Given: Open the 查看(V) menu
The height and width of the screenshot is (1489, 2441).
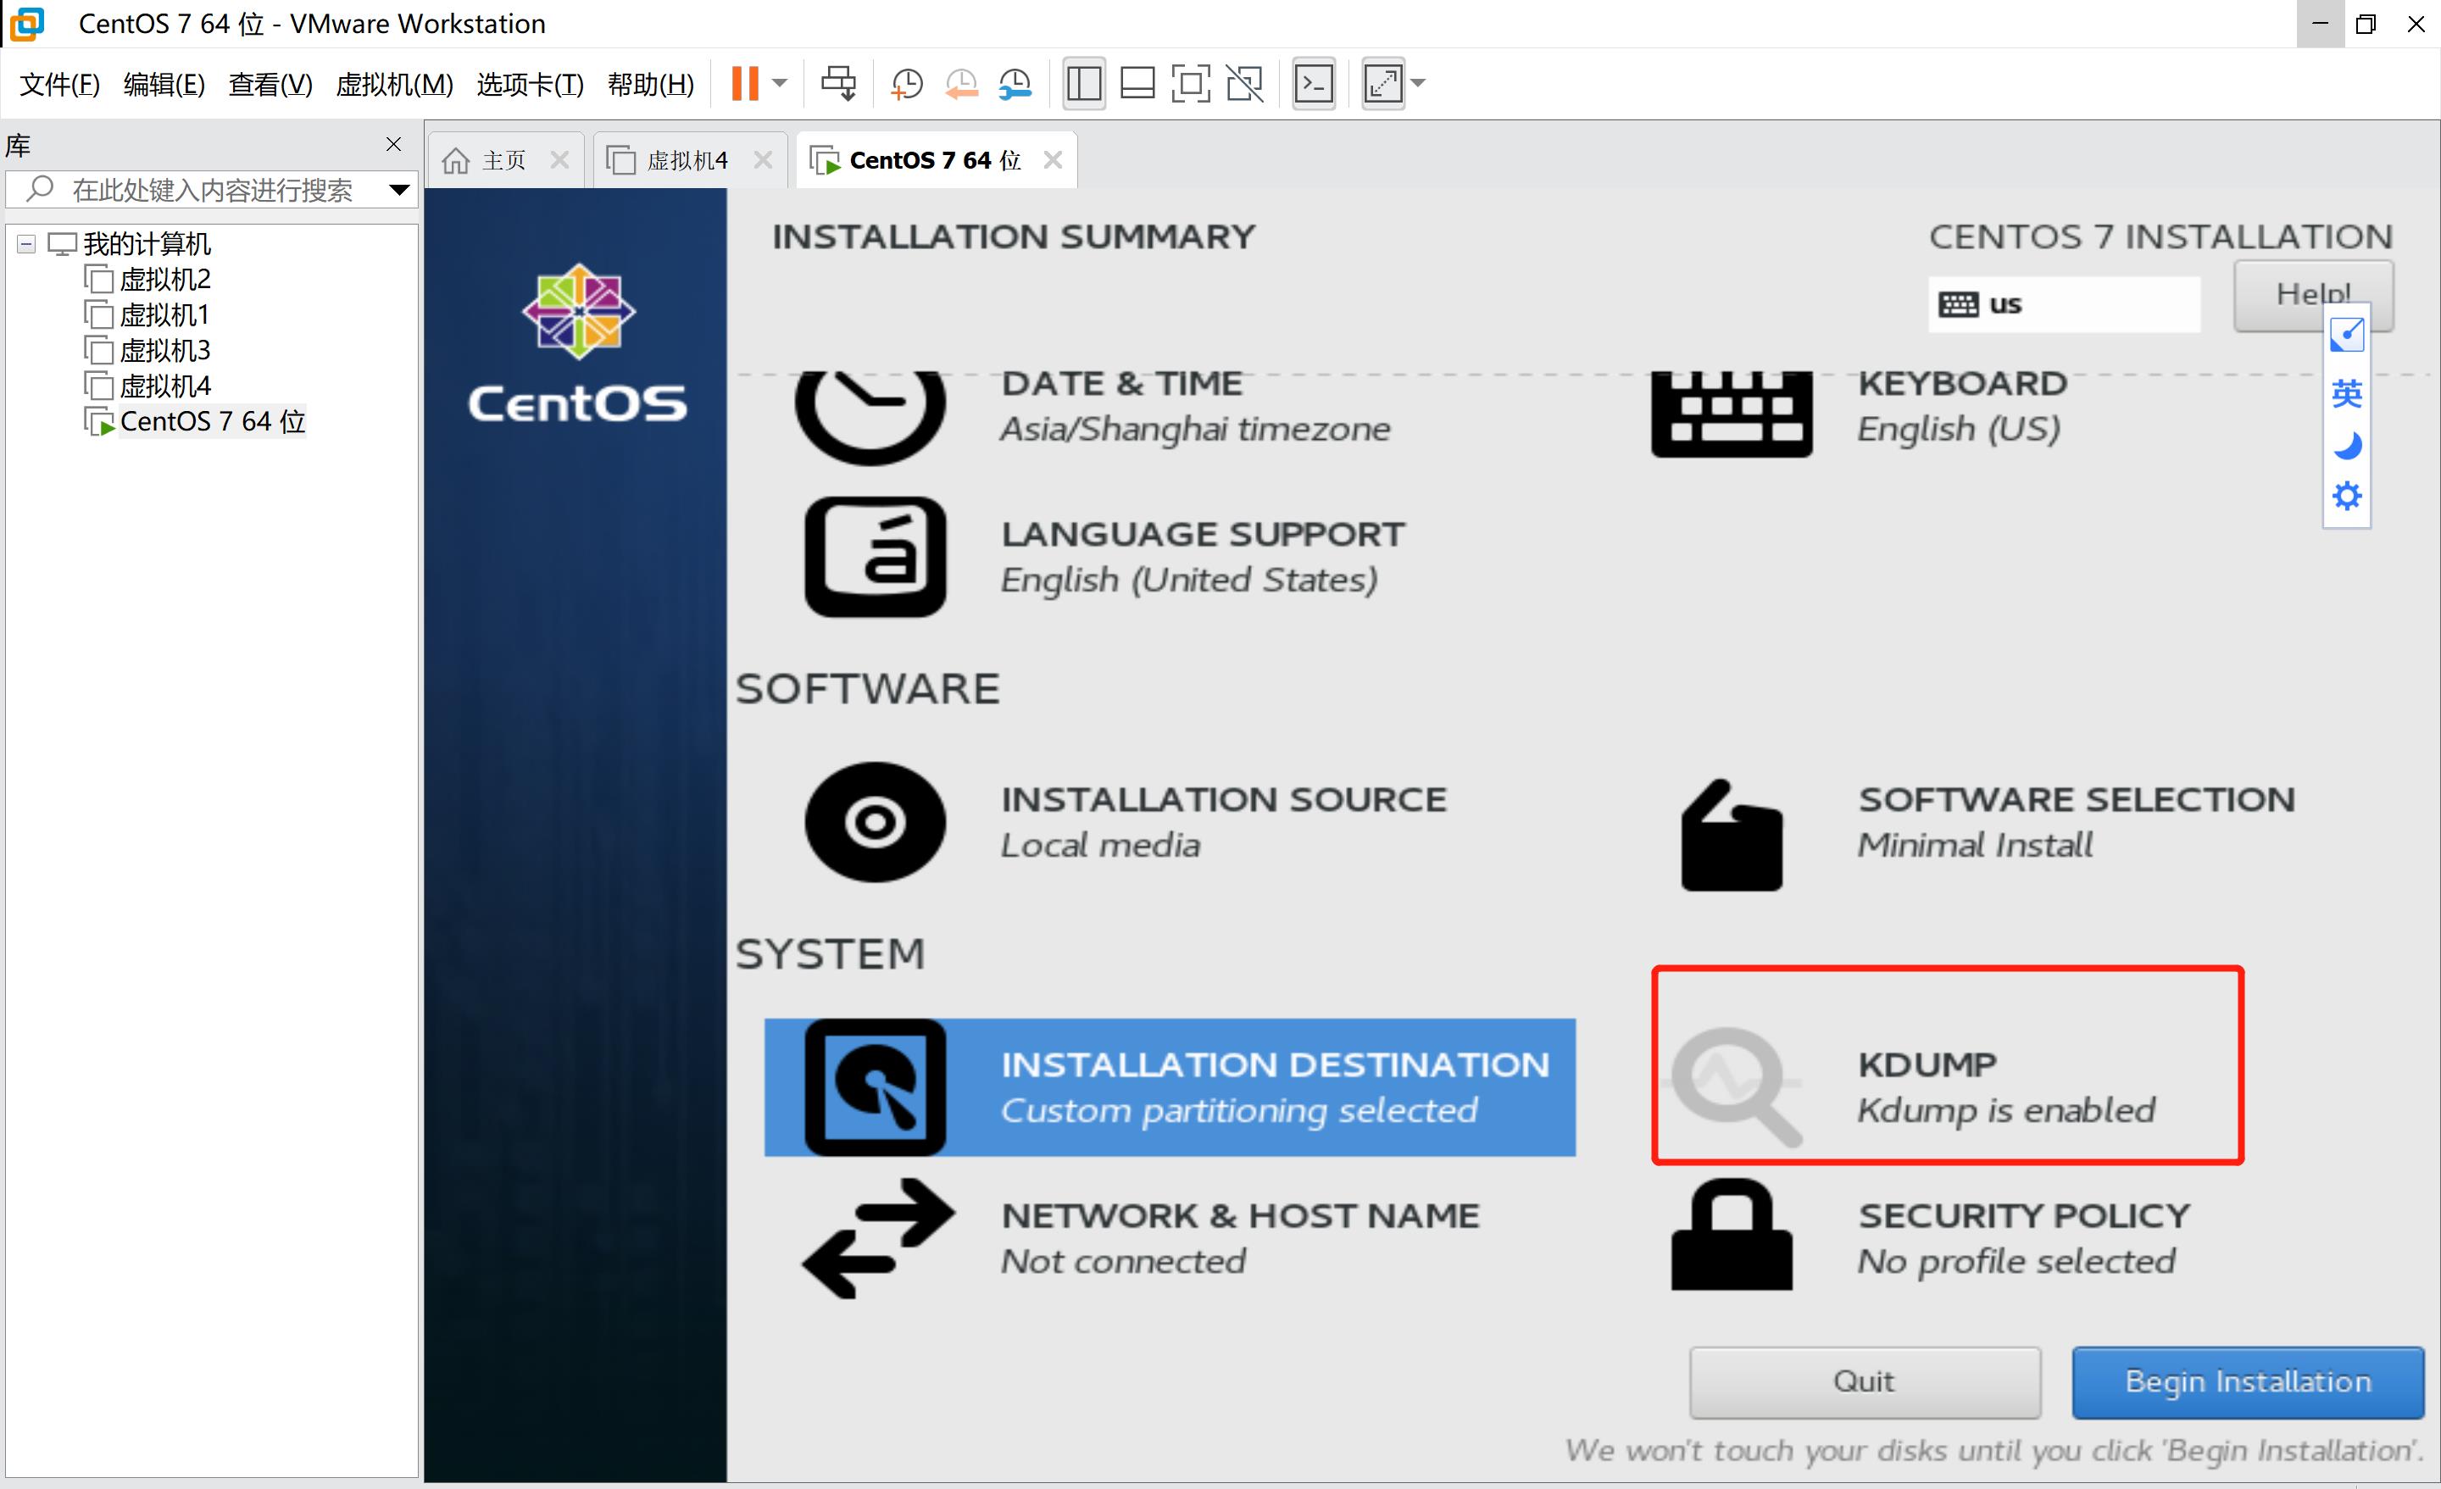Looking at the screenshot, I should 270,84.
